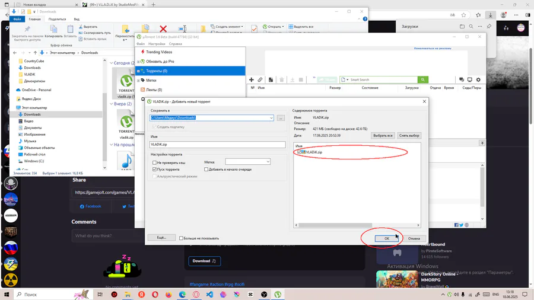Click the µTorrent icon in the Windows taskbar

coord(278,295)
